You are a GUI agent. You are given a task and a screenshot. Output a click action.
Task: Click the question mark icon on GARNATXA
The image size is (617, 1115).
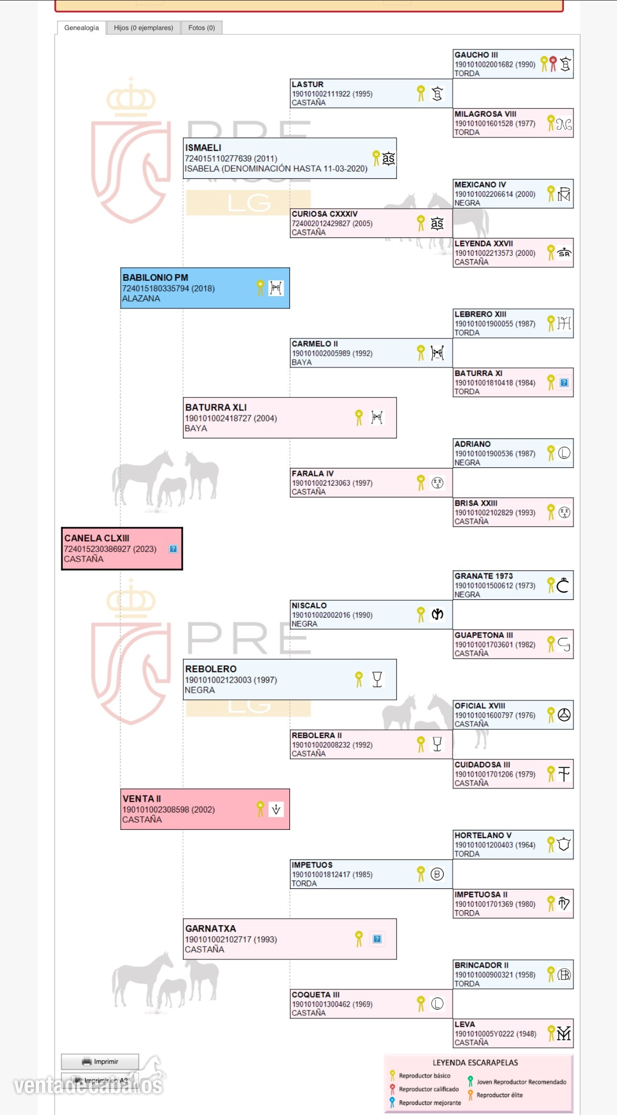coord(377,938)
